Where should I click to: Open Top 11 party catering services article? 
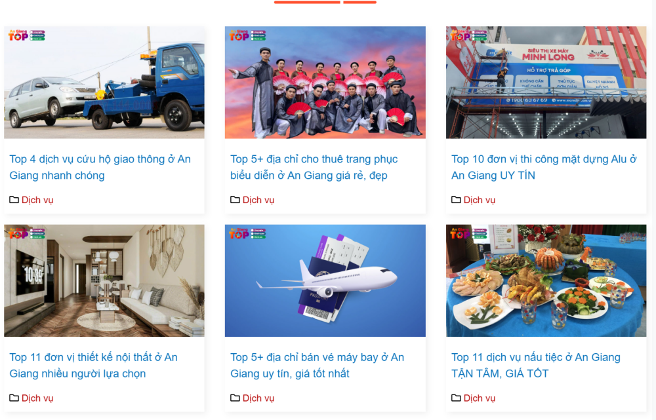(x=535, y=365)
